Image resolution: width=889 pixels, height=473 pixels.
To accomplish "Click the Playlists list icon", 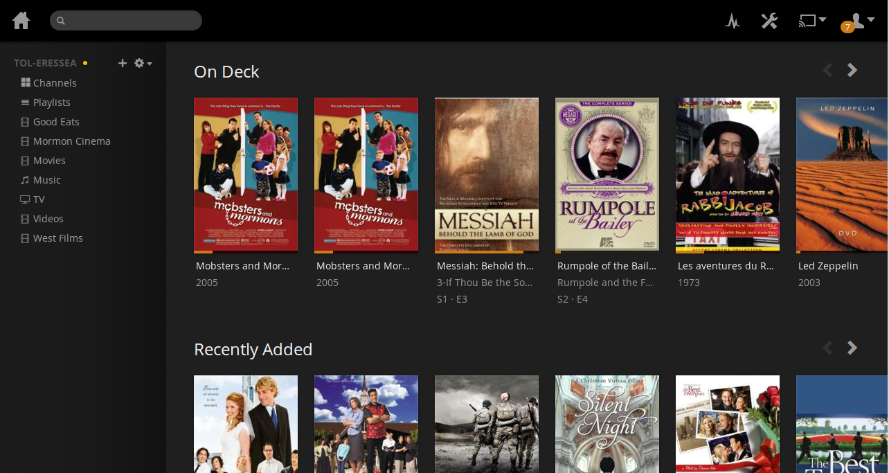I will [26, 102].
